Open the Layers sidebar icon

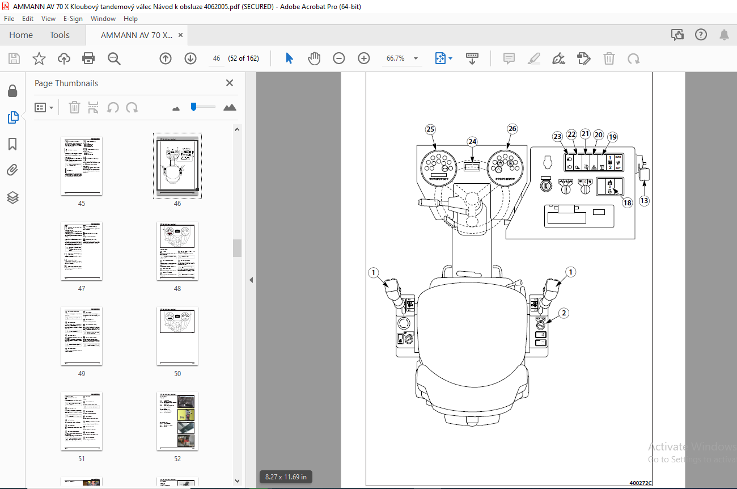(x=12, y=197)
